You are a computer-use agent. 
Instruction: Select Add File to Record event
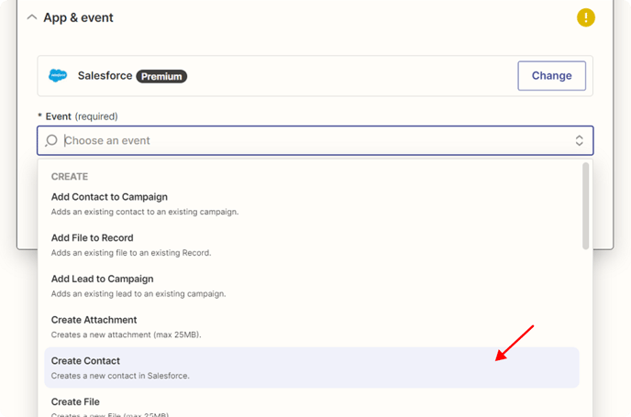click(x=312, y=245)
